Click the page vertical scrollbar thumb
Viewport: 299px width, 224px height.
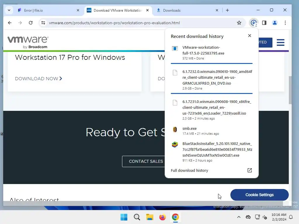pos(290,90)
